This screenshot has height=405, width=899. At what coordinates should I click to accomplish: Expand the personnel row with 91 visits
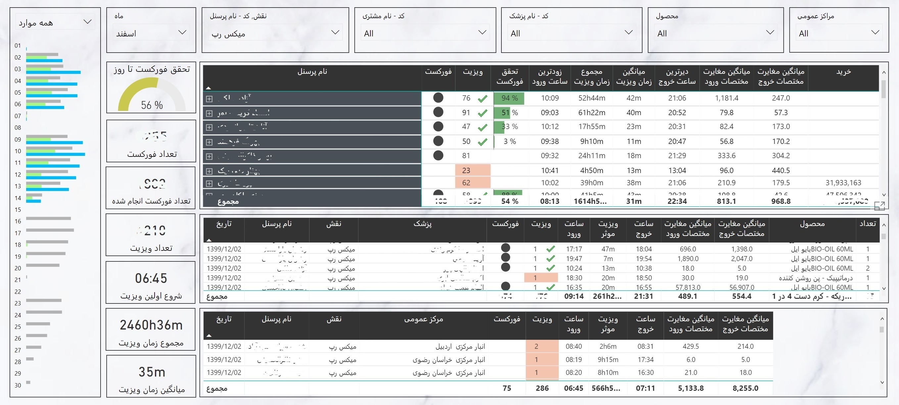tap(209, 113)
